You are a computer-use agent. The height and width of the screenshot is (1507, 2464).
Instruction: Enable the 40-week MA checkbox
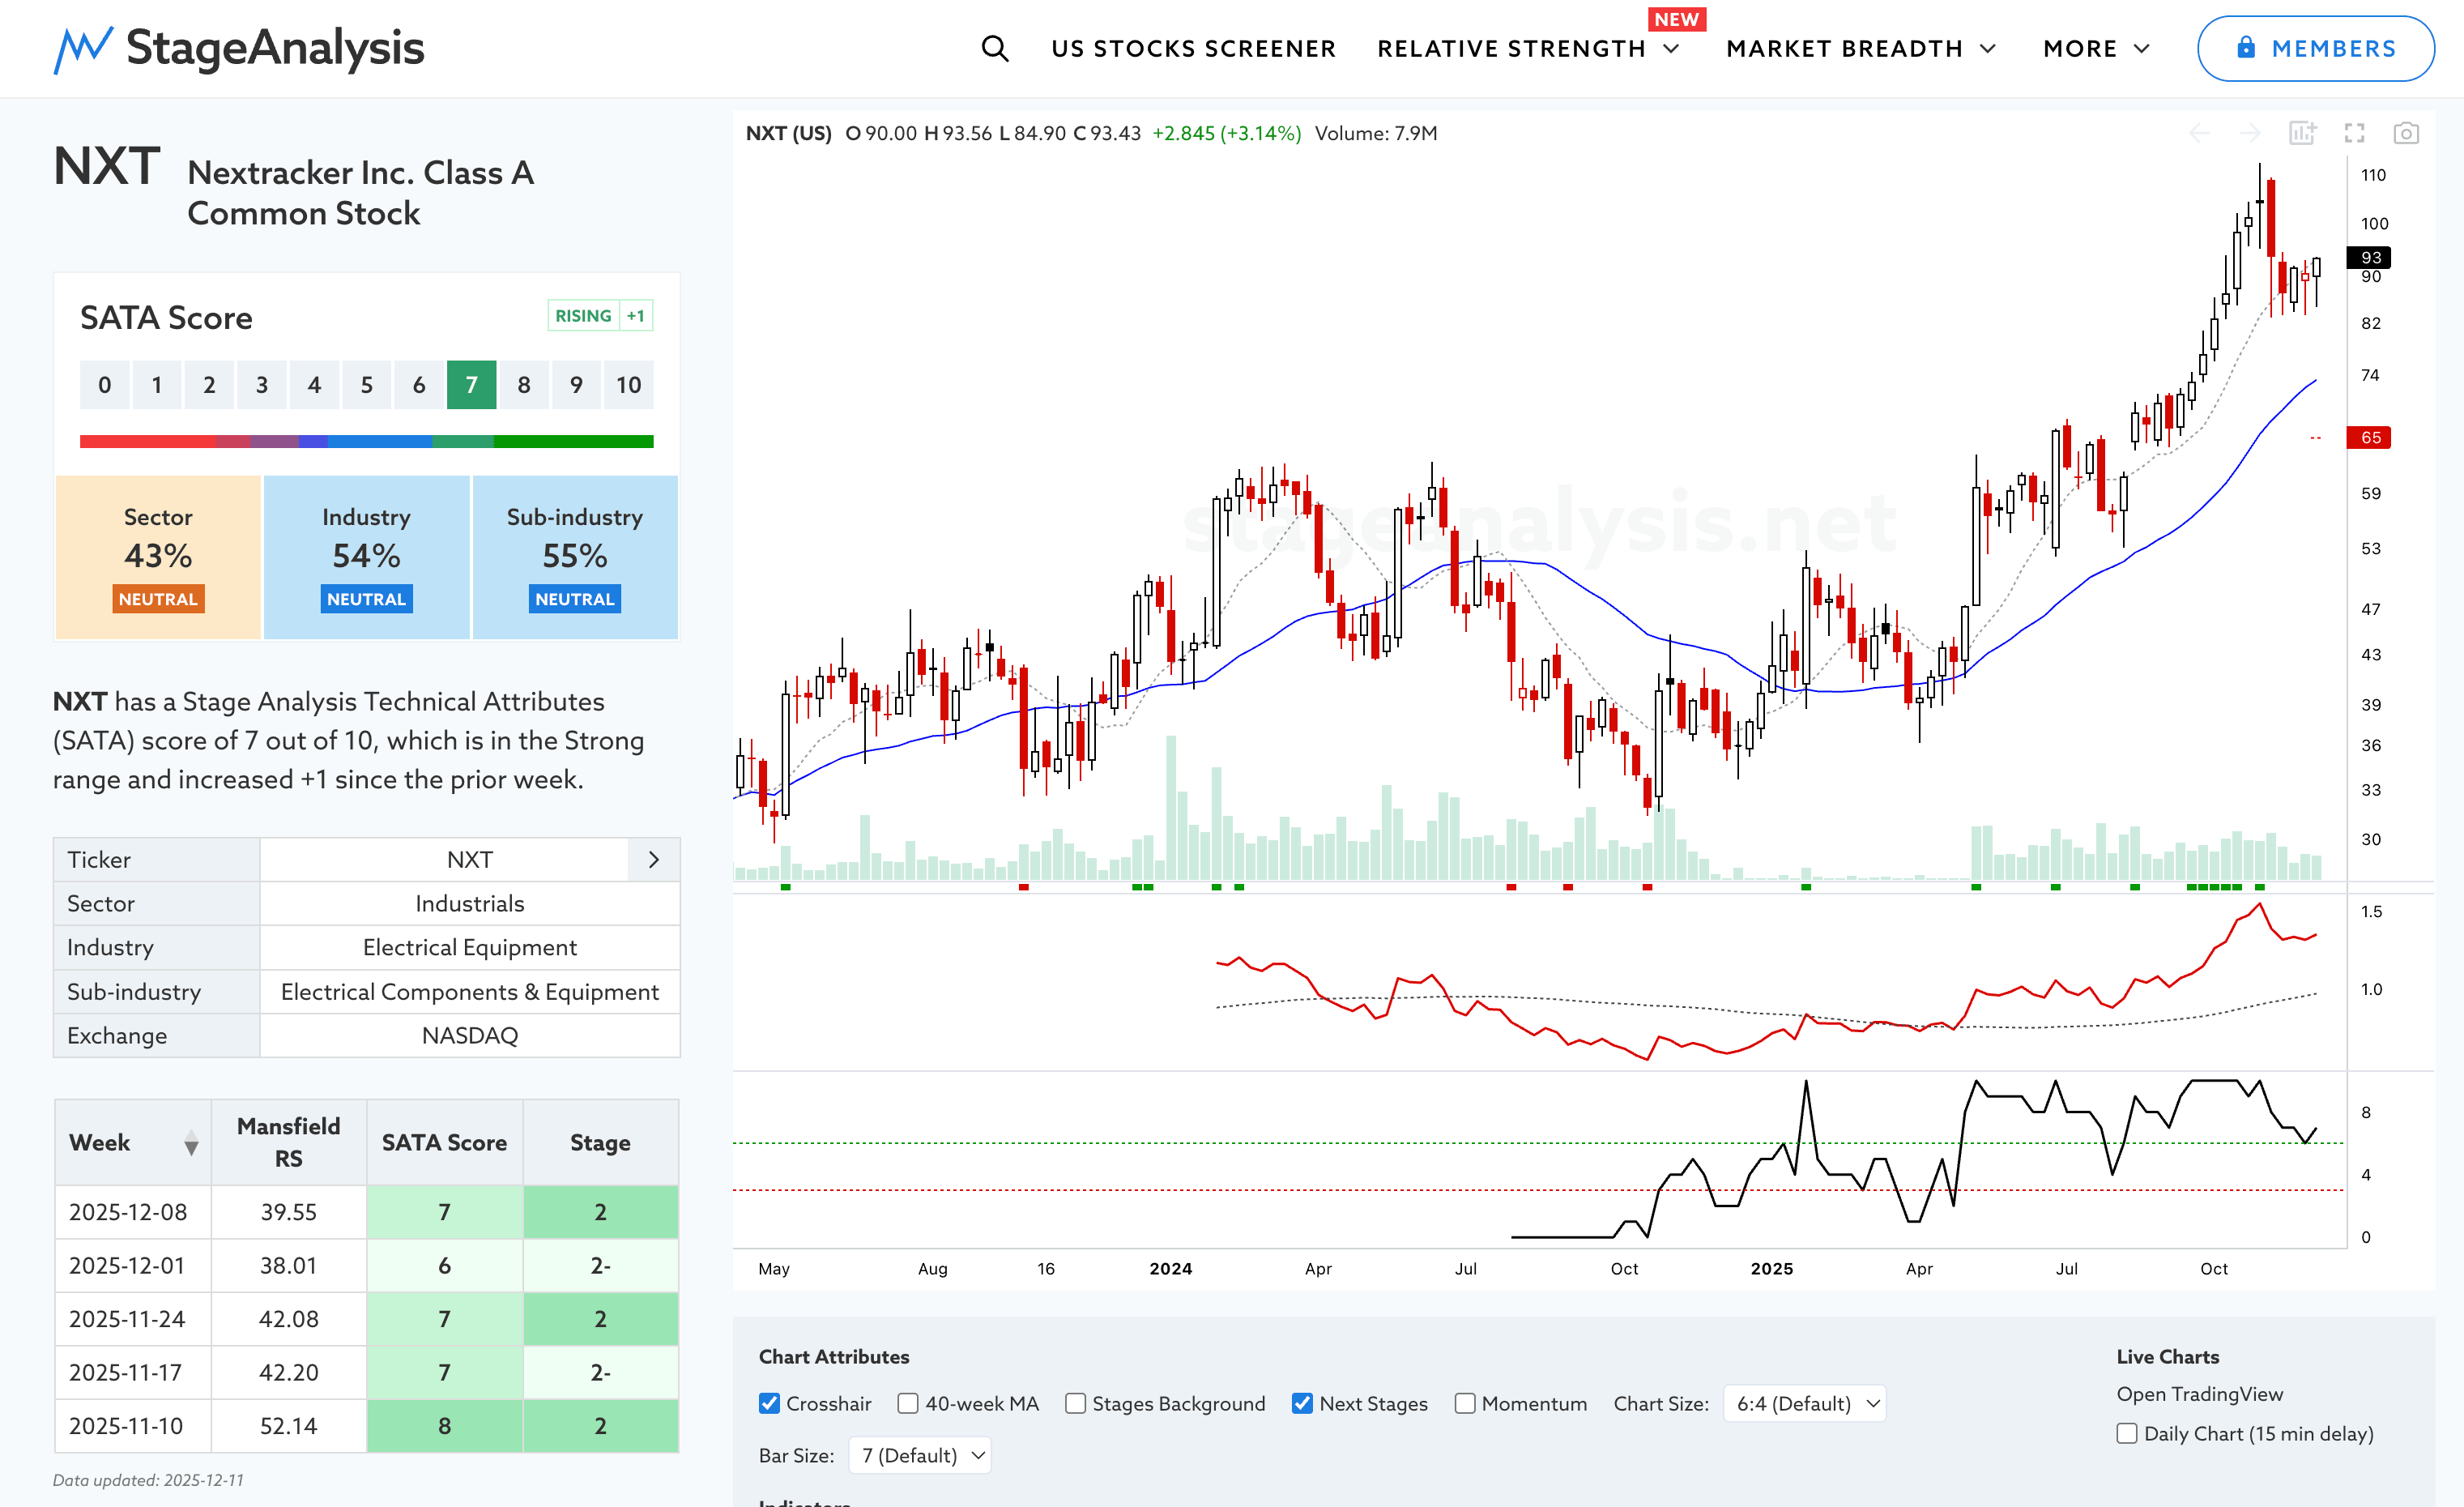[908, 1403]
